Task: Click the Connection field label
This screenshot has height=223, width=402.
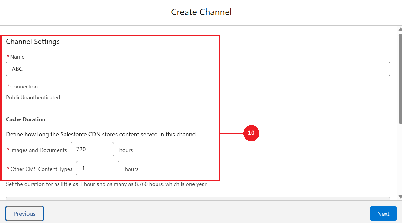Action: point(24,87)
